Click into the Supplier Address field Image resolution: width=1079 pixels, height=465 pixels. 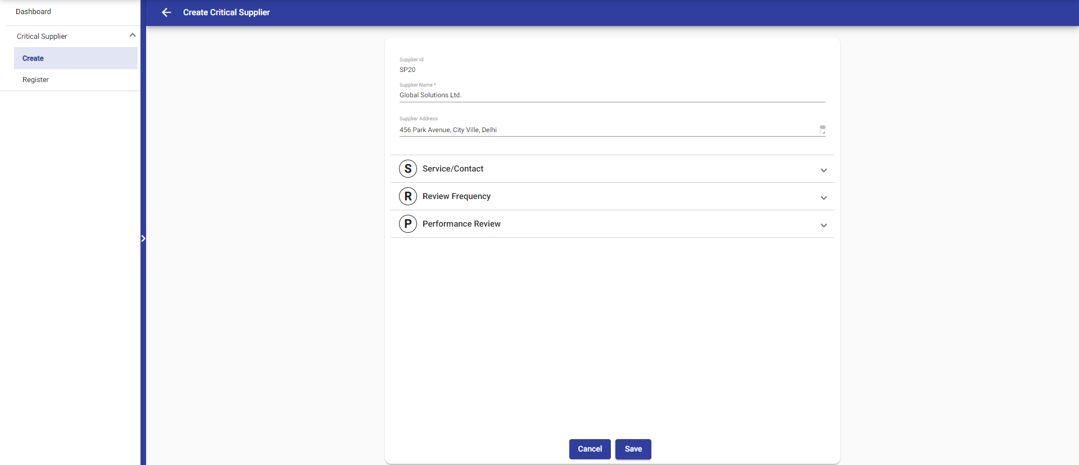pyautogui.click(x=607, y=130)
